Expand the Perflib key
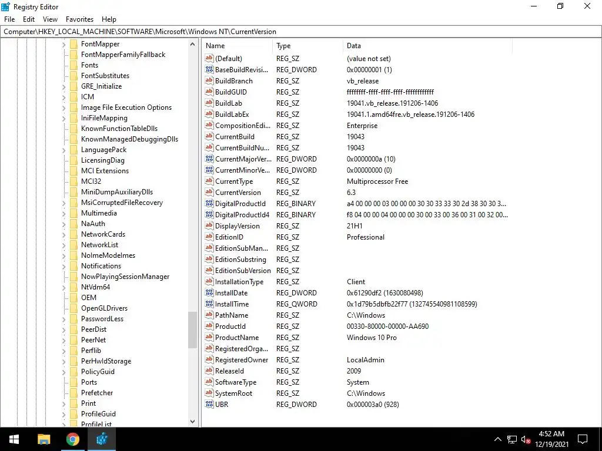 coord(63,351)
